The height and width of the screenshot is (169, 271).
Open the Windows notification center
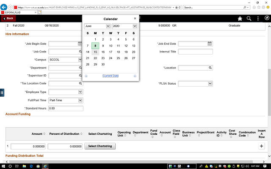point(265,166)
